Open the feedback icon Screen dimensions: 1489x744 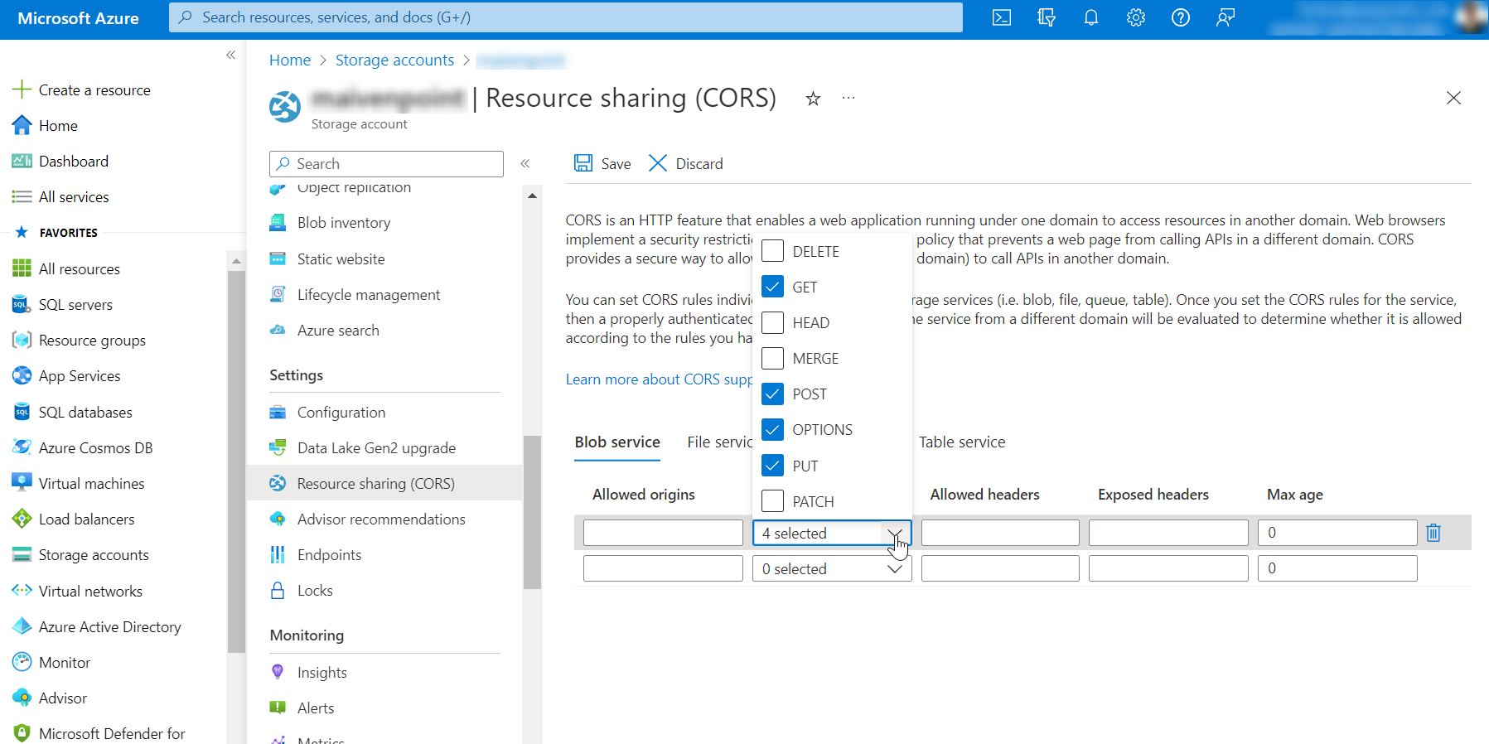pyautogui.click(x=1226, y=17)
